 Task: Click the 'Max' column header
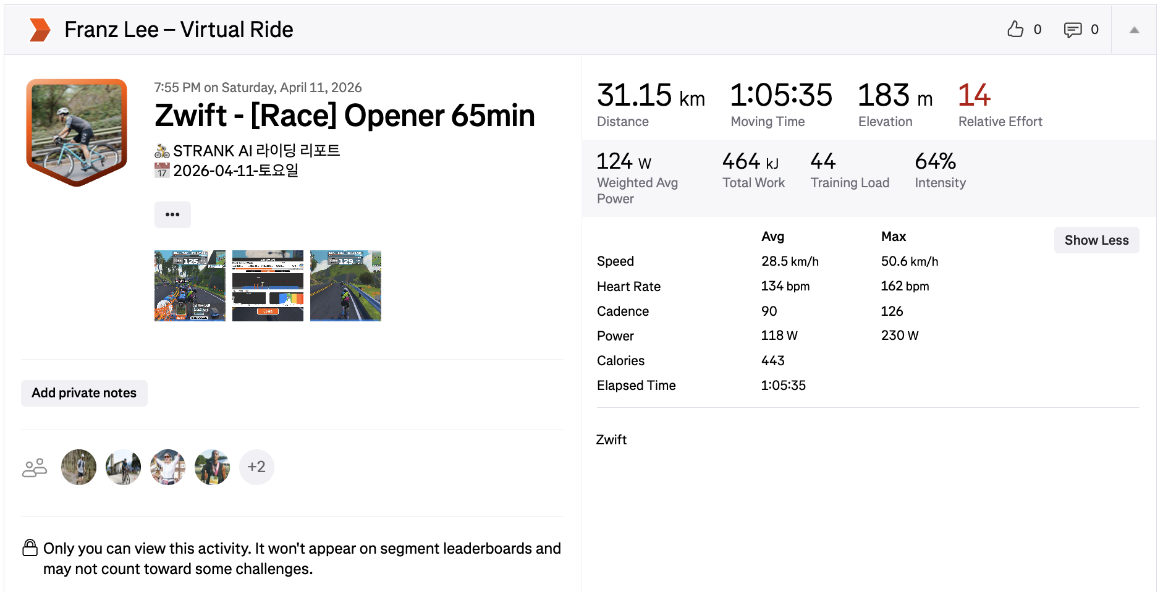pyautogui.click(x=894, y=237)
